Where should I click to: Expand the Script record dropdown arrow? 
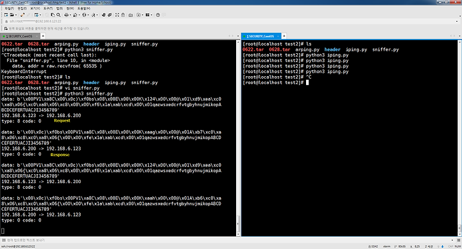(x=142, y=15)
